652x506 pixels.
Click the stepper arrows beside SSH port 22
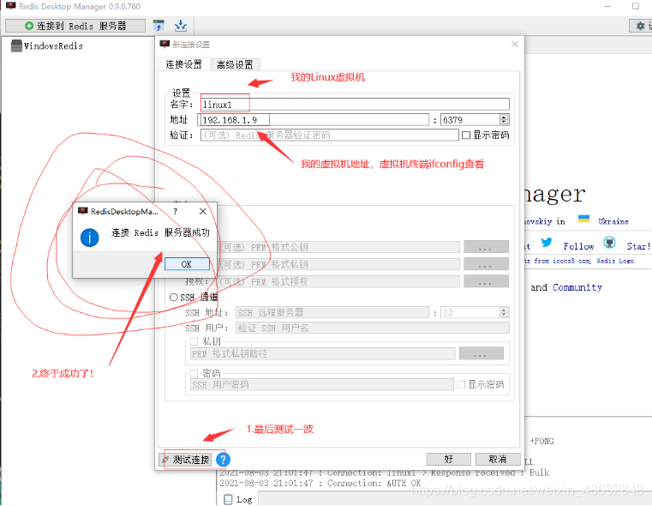[x=504, y=312]
